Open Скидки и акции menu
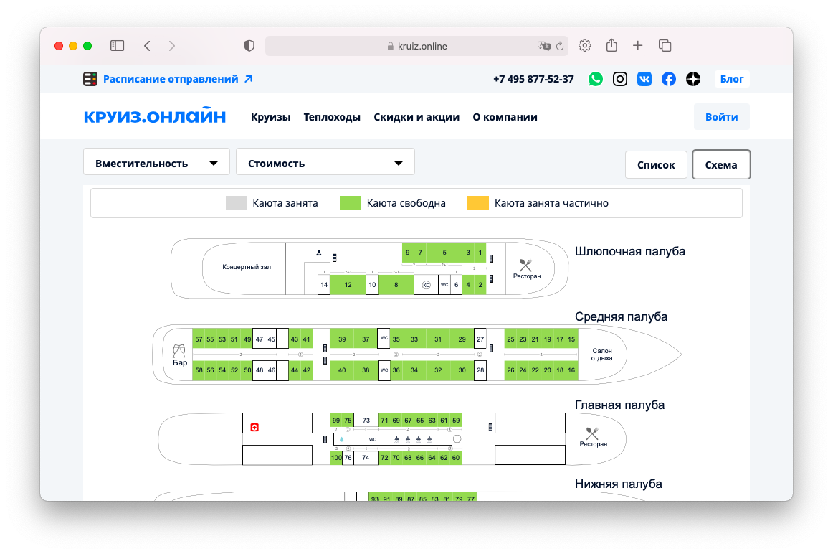Image resolution: width=833 pixels, height=554 pixels. tap(416, 117)
